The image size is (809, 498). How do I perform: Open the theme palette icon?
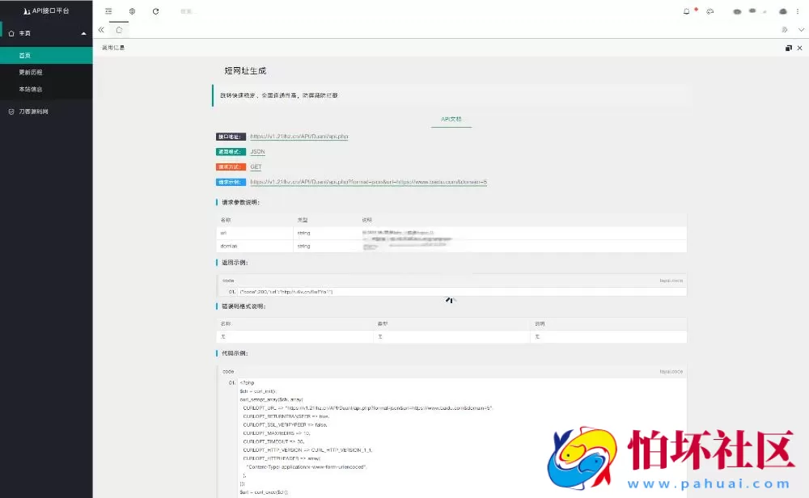coord(709,11)
